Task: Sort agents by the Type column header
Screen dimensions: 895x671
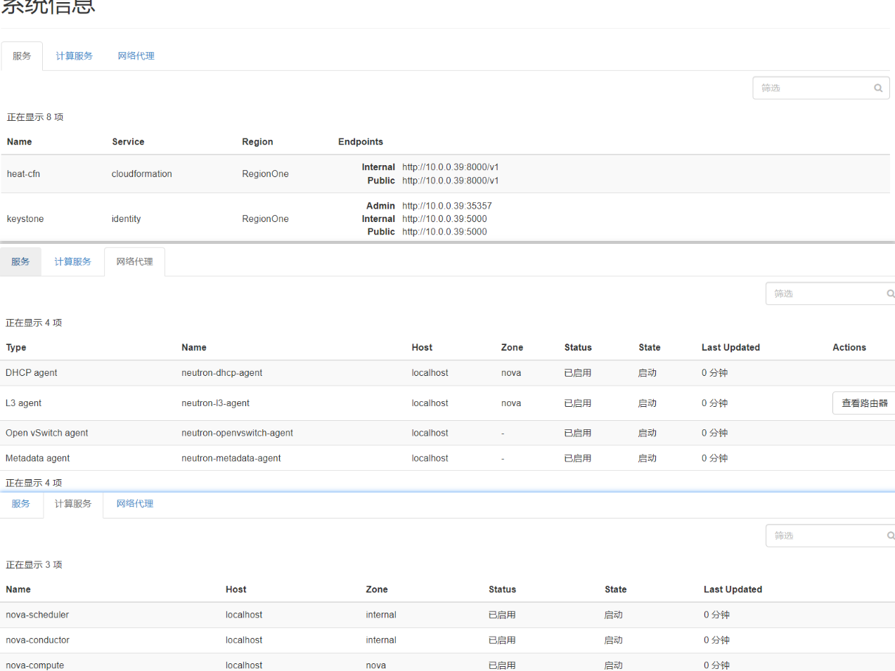Action: (16, 348)
